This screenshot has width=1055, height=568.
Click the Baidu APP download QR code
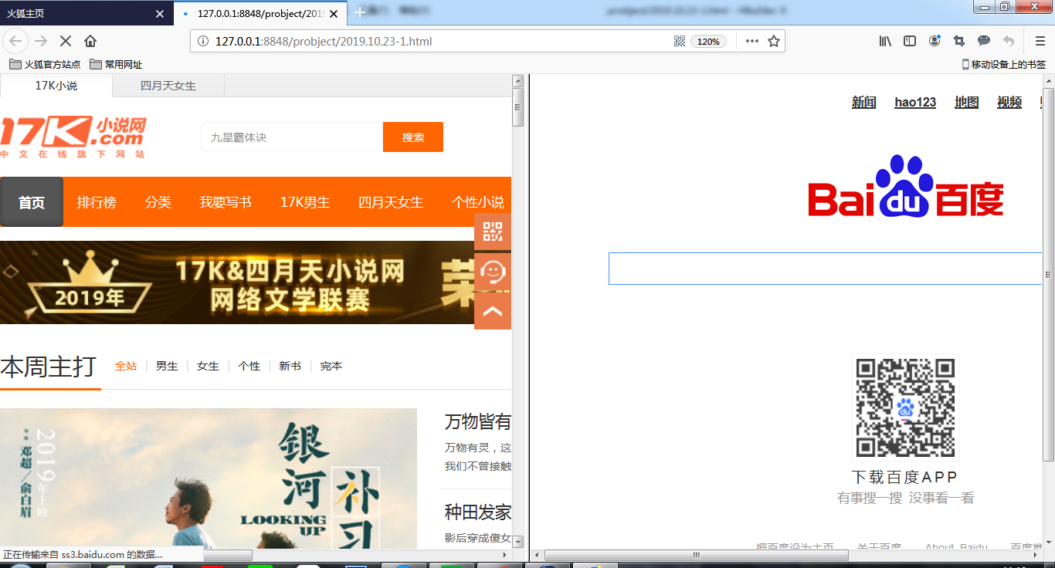point(905,408)
